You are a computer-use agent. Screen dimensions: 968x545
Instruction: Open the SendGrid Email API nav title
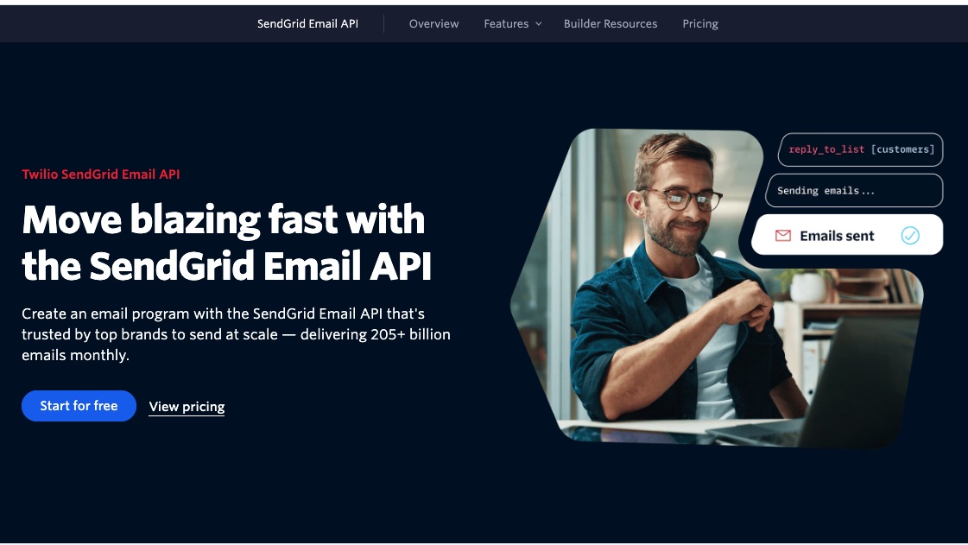307,23
